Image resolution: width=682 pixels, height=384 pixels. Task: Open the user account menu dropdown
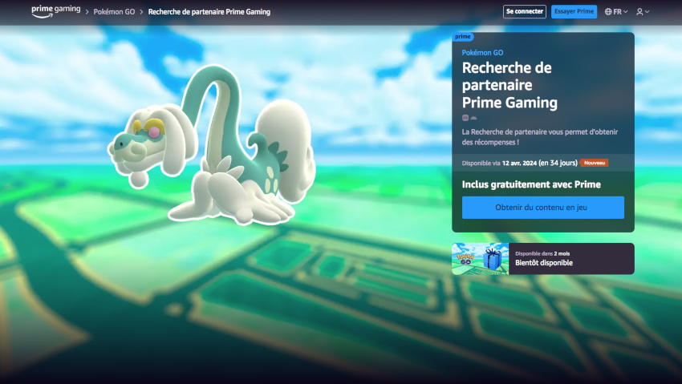point(643,12)
